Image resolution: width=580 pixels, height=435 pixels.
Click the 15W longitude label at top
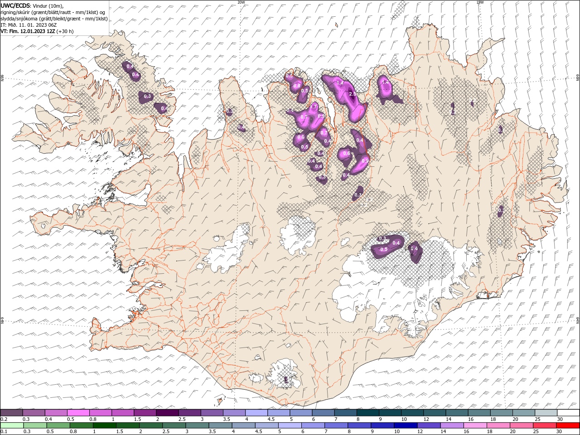coord(480,2)
